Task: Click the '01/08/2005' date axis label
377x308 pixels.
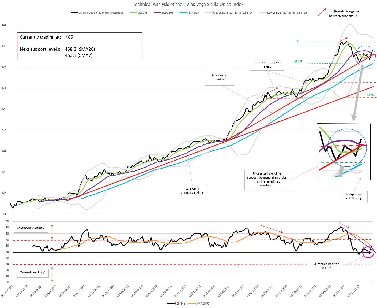Action: tap(36, 291)
